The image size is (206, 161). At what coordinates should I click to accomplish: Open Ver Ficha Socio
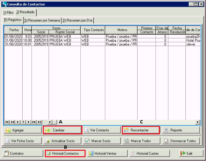coord(23,141)
